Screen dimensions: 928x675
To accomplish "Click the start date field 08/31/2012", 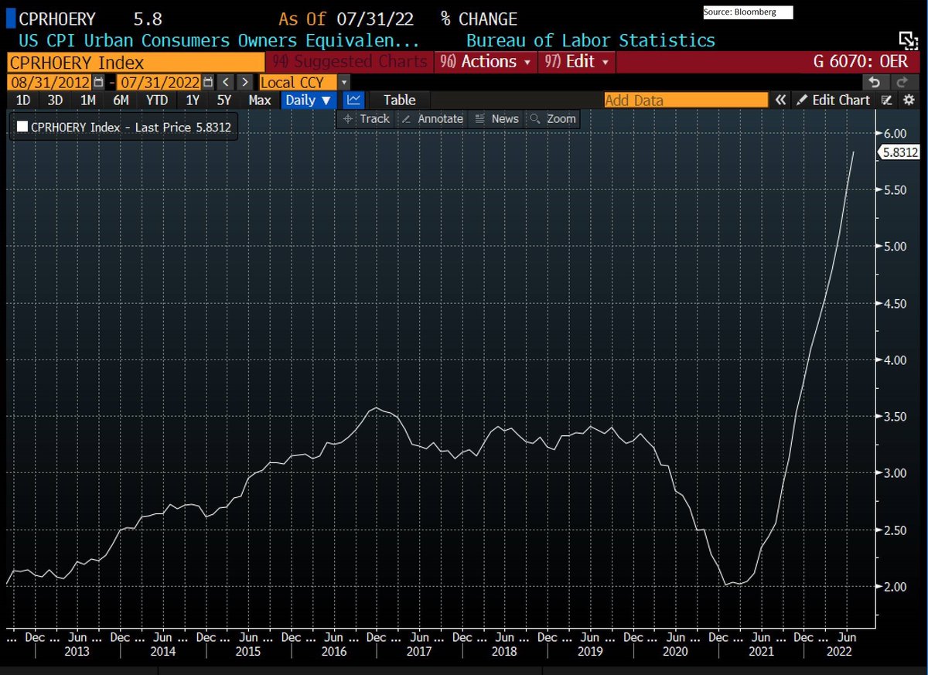I will [49, 82].
